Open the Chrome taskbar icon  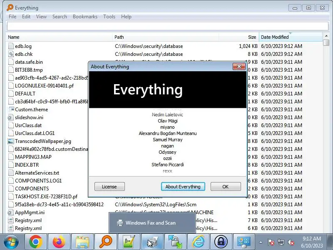tap(35, 242)
